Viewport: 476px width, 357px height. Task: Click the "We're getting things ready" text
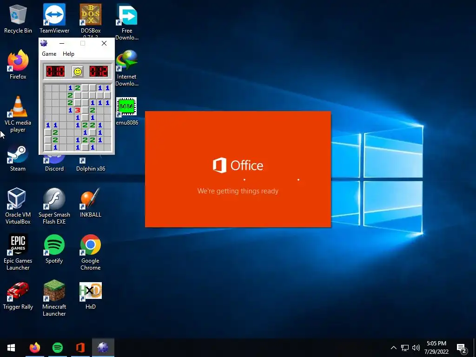tap(238, 191)
